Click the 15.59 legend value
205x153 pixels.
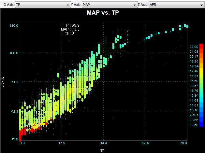tap(194, 81)
